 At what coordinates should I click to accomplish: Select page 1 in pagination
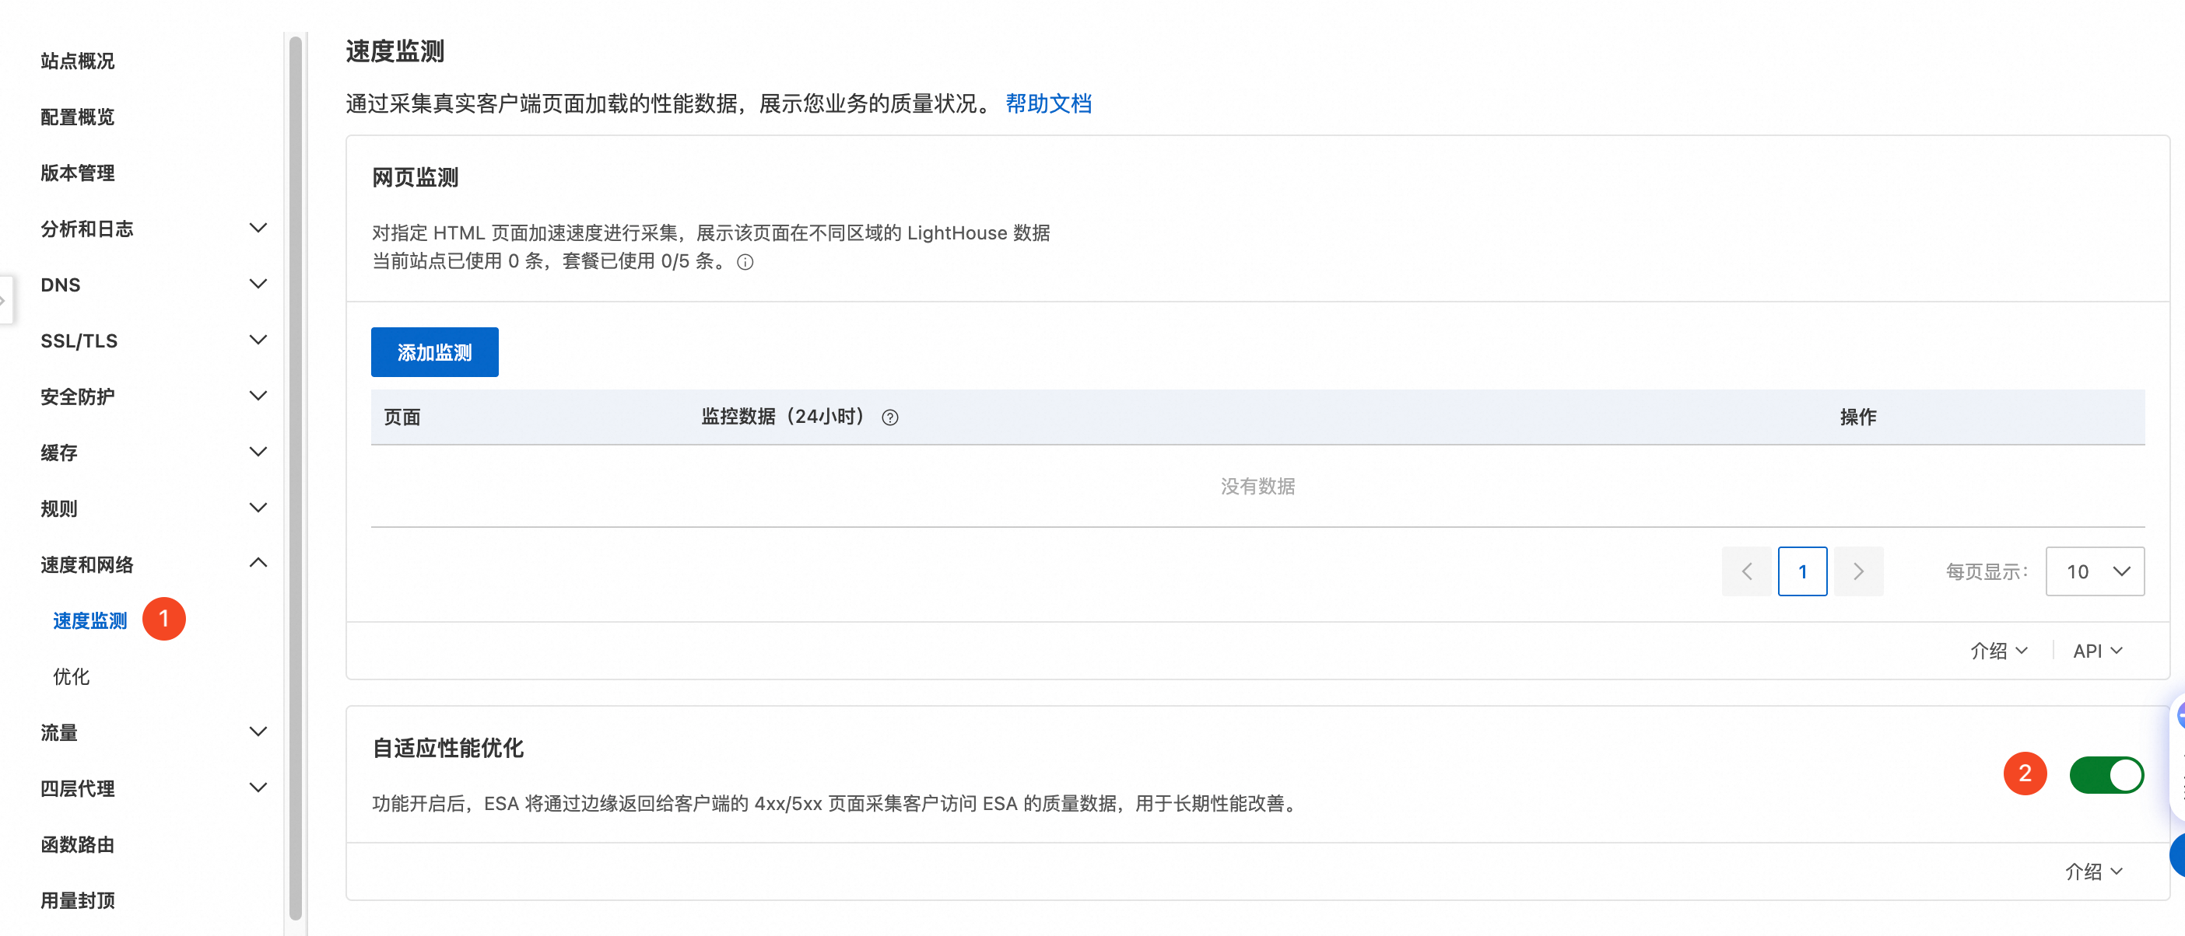pyautogui.click(x=1801, y=571)
